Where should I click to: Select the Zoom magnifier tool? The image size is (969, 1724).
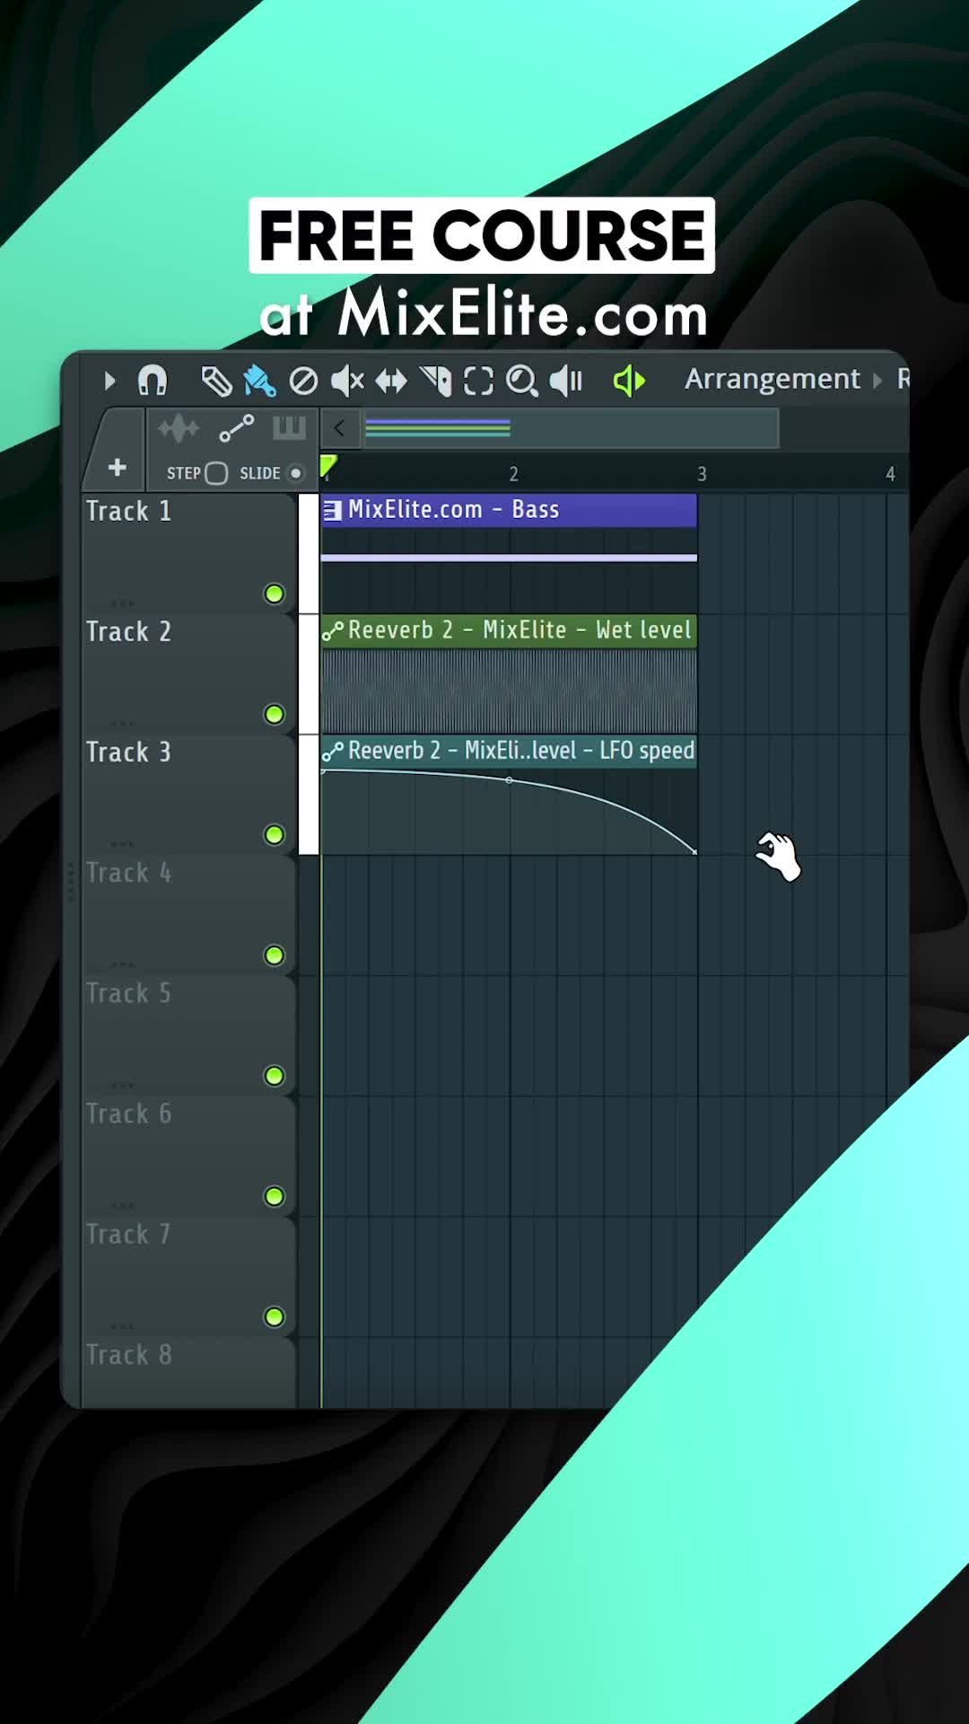click(x=522, y=382)
